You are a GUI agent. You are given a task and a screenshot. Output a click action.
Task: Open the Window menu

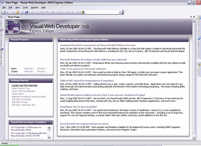[35, 8]
